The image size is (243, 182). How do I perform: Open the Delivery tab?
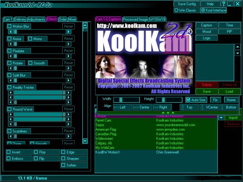[20, 19]
